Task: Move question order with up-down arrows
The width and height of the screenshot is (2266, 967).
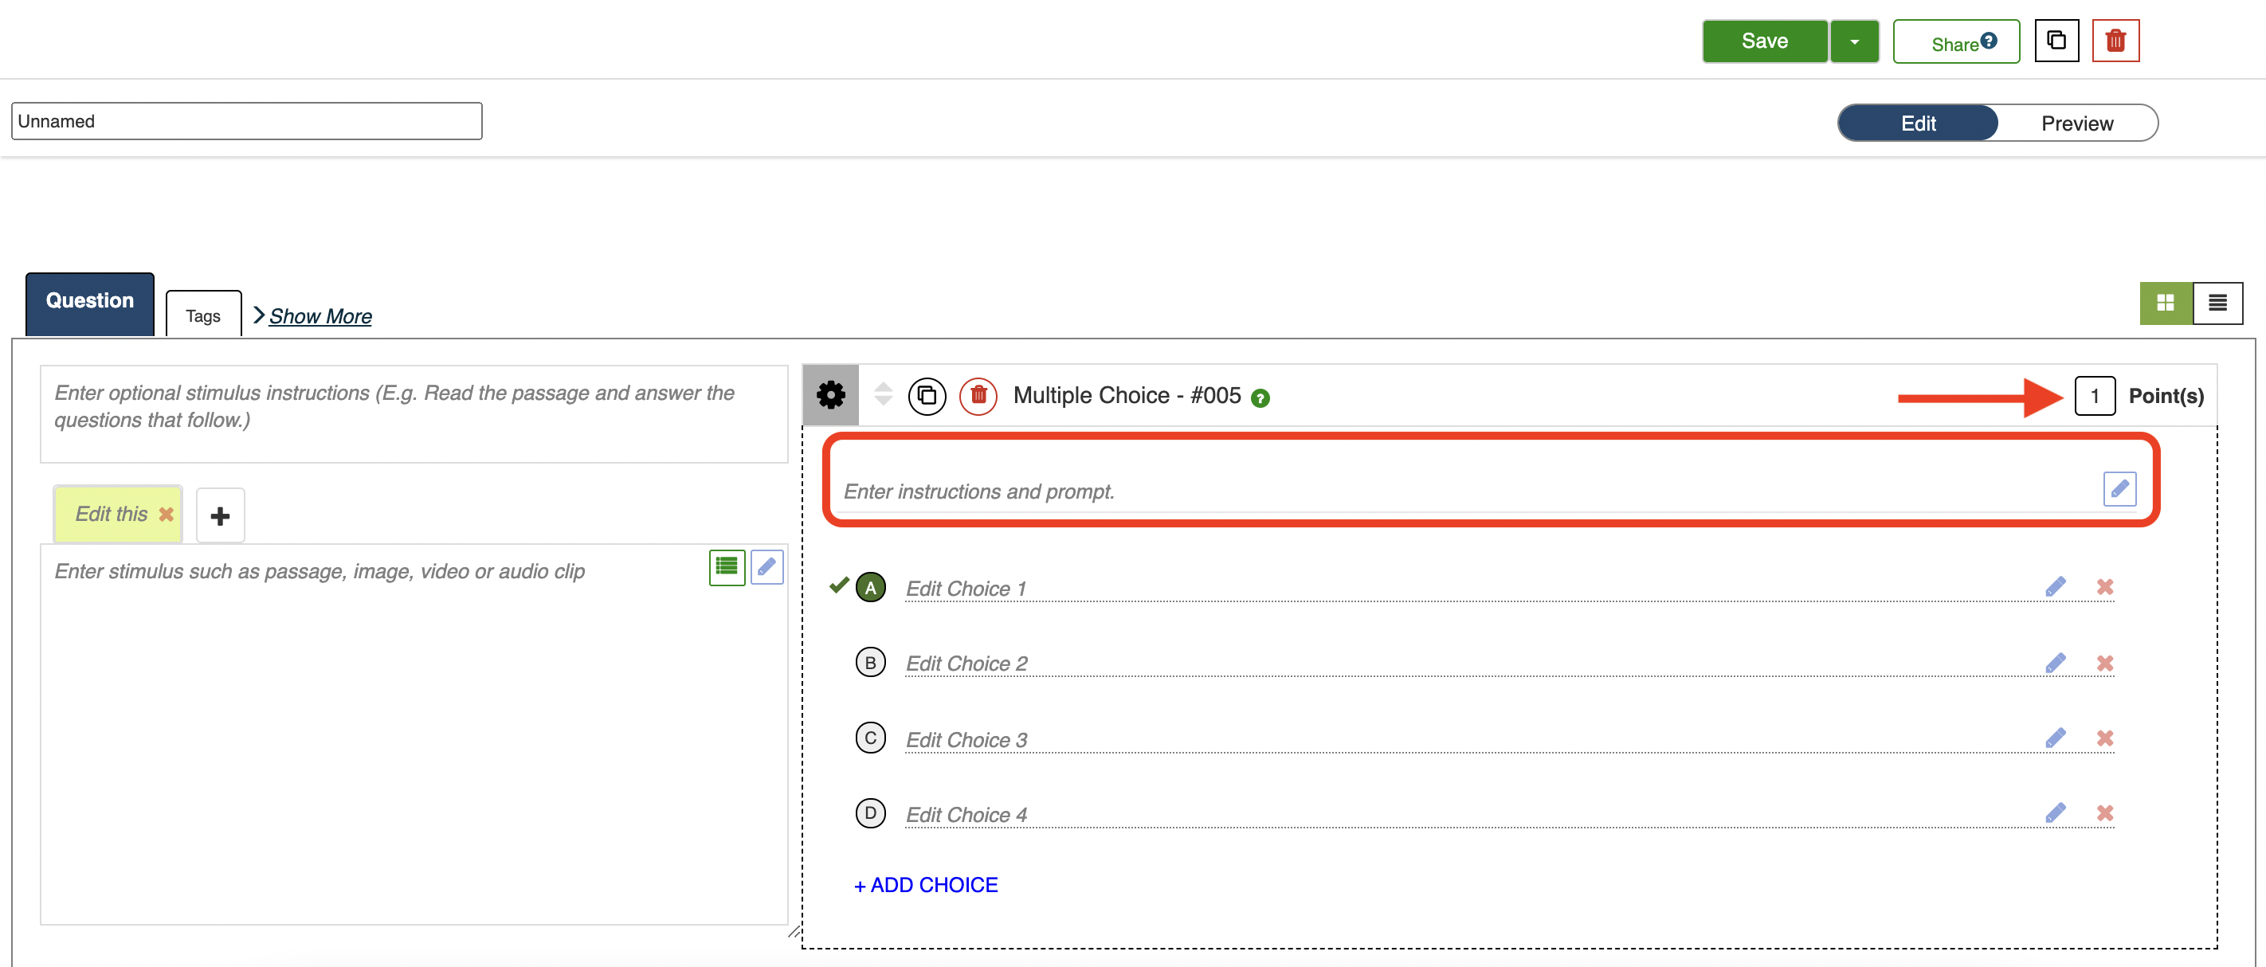Action: click(x=883, y=395)
